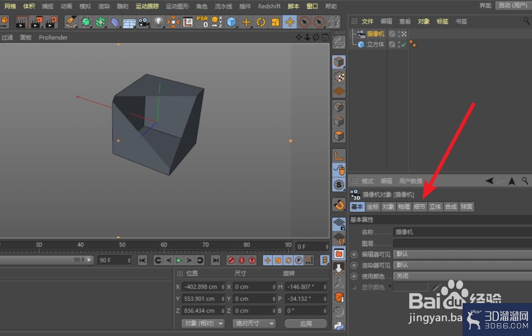
Task: Switch to the 物理 tab
Action: 404,207
